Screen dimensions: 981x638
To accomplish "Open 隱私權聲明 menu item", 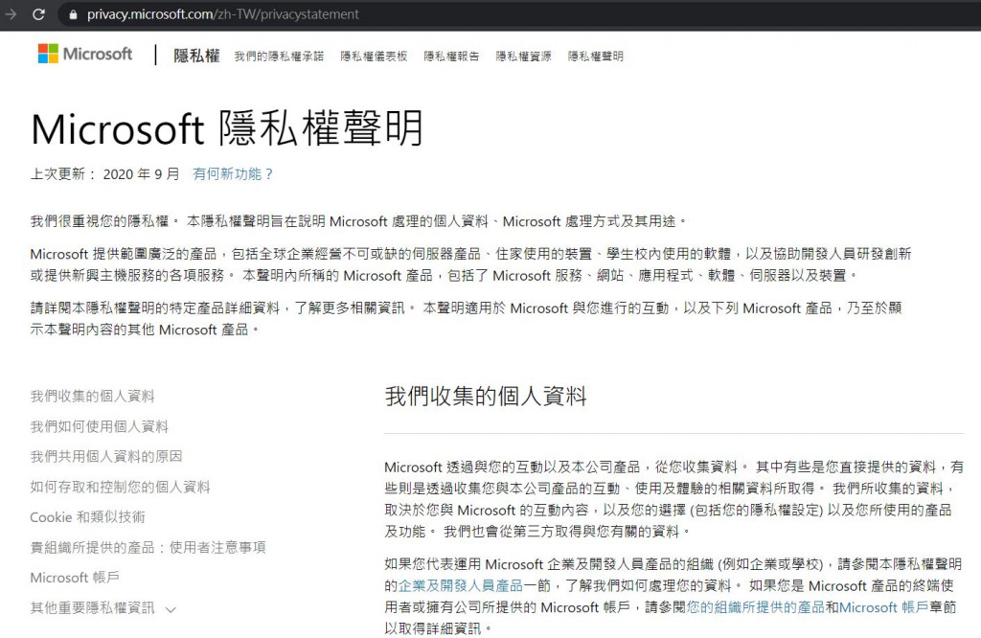I will (596, 57).
